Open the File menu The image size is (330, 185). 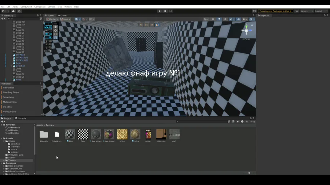(3, 7)
